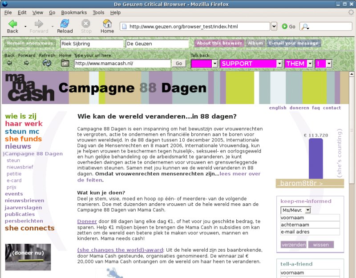Viewport: 356px width, 278px height.
Task: Click page icon in Firefox address bar
Action: pyautogui.click(x=124, y=27)
